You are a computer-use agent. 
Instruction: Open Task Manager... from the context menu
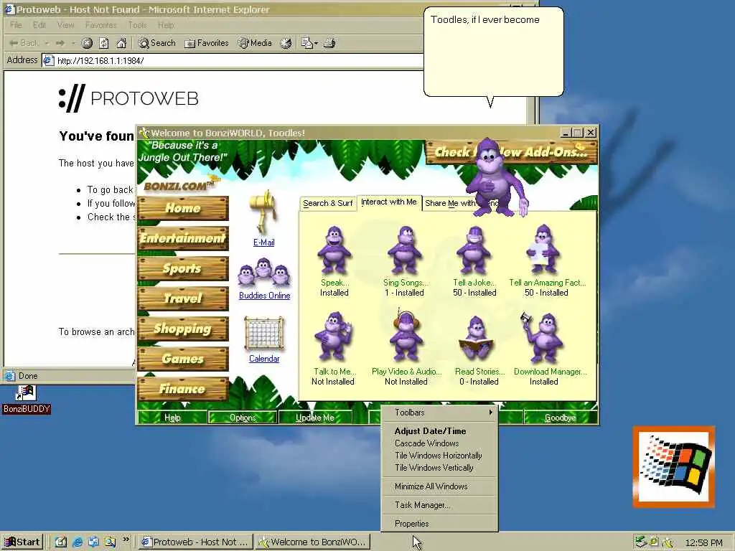[439, 505]
